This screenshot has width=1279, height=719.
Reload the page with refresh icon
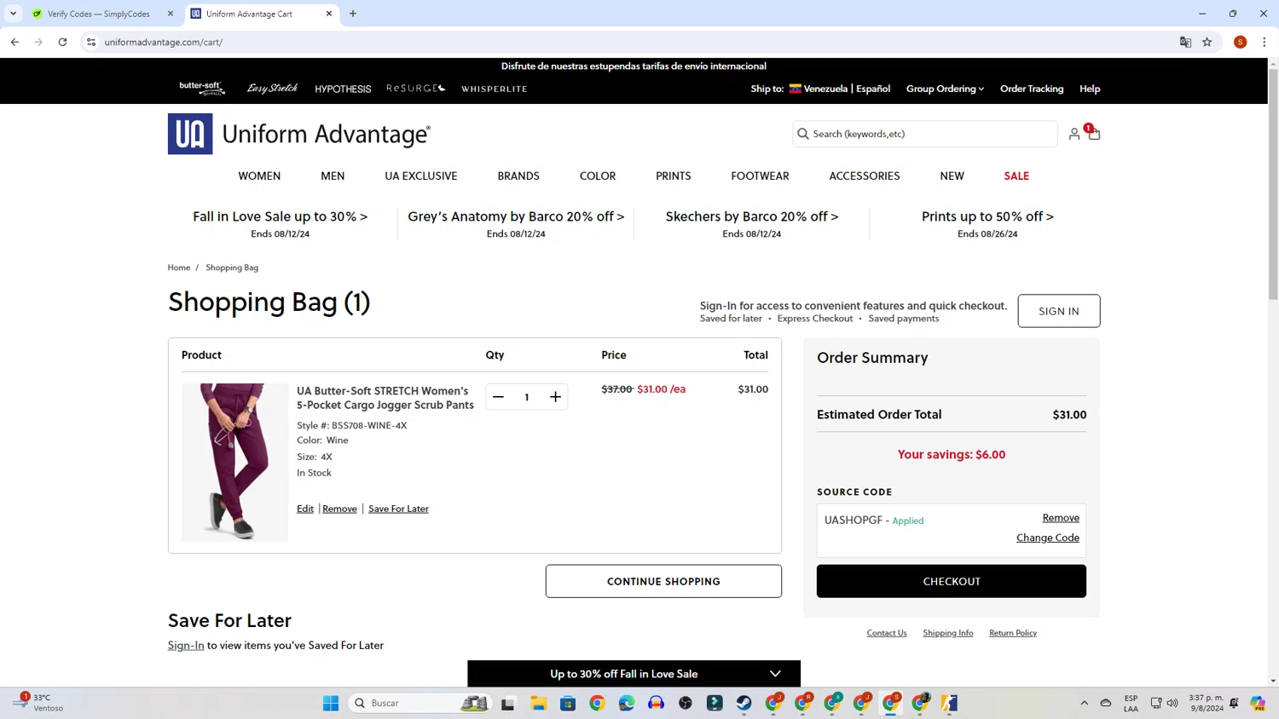[62, 42]
